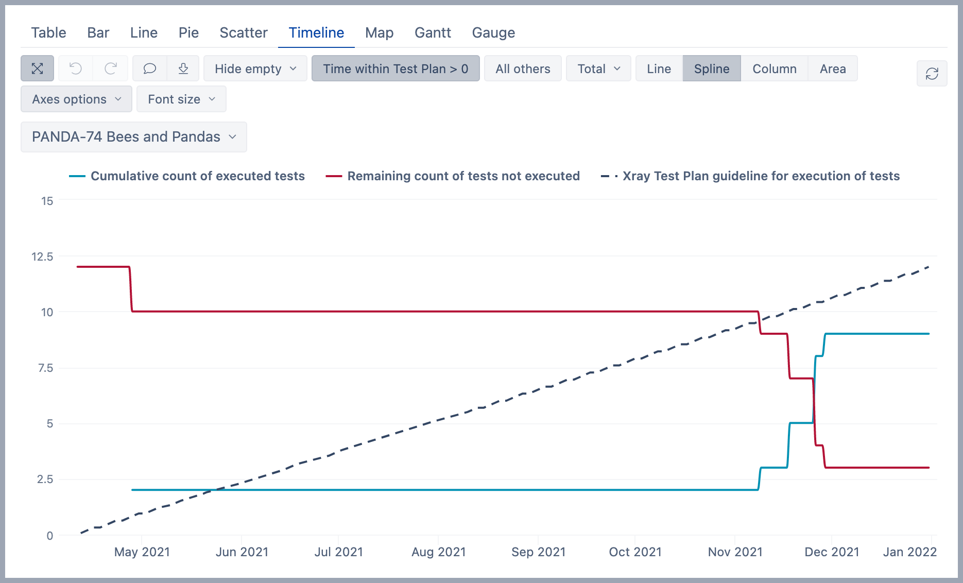Enable the Area chart style
Viewport: 963px width, 583px height.
click(x=832, y=68)
